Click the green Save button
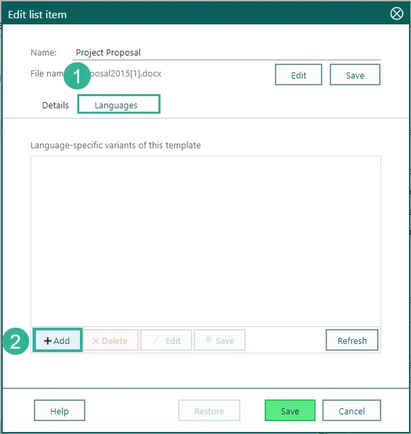 tap(290, 411)
